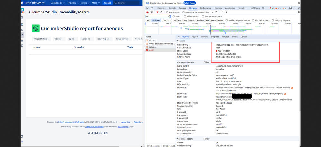Clear the filter text field
Screen dimensions: 321x147
tap(169, 16)
